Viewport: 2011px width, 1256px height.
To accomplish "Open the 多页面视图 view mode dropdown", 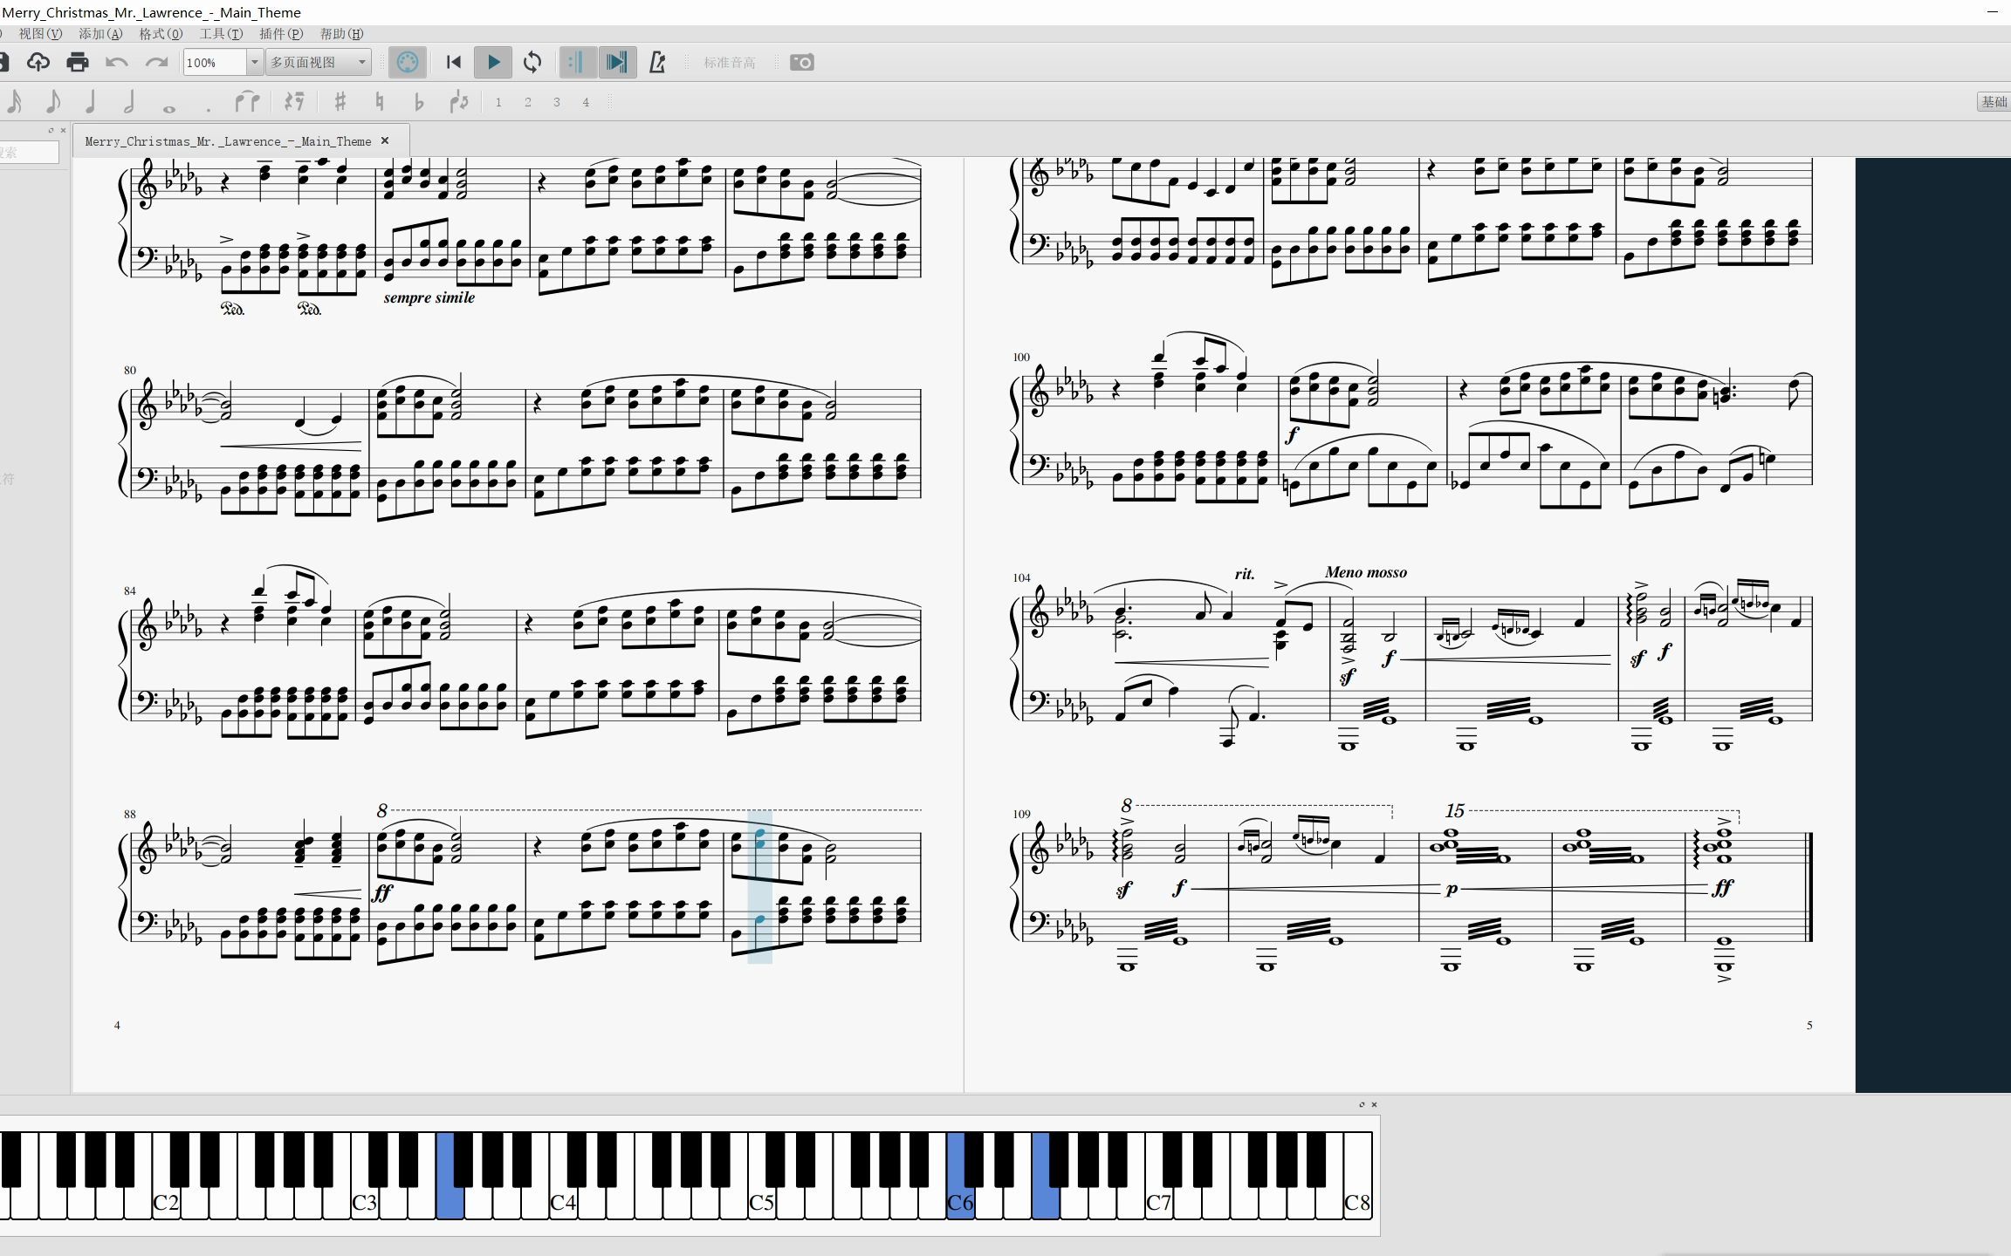I will pos(319,62).
